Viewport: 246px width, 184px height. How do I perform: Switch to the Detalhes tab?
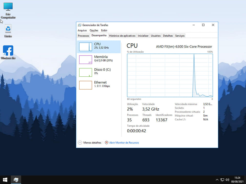(x=168, y=36)
